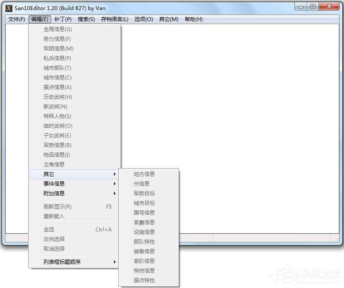Open the 补丁(P) menu

click(63, 19)
